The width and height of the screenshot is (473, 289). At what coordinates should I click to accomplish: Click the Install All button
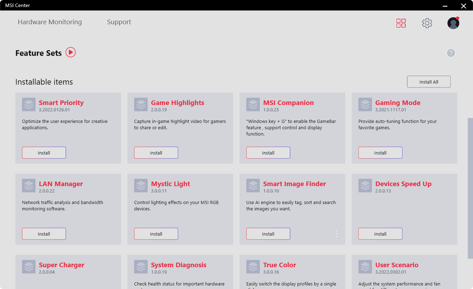(429, 82)
